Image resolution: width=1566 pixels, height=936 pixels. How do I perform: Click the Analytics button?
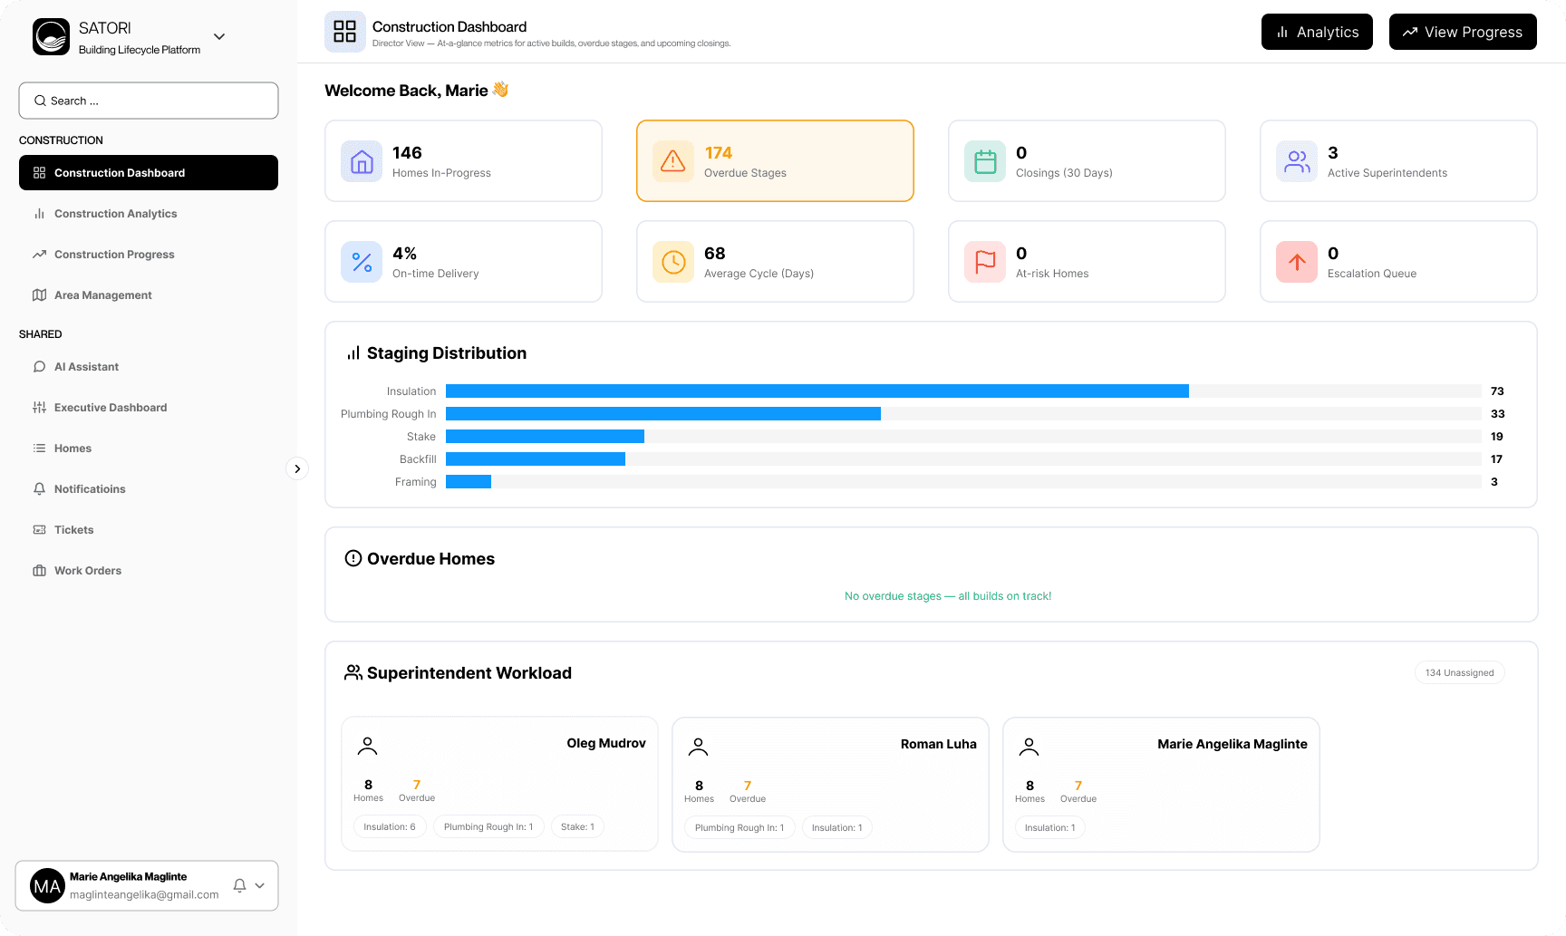[x=1317, y=32]
